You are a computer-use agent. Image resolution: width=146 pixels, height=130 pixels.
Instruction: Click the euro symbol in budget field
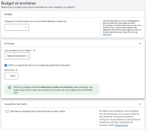pos(26,27)
